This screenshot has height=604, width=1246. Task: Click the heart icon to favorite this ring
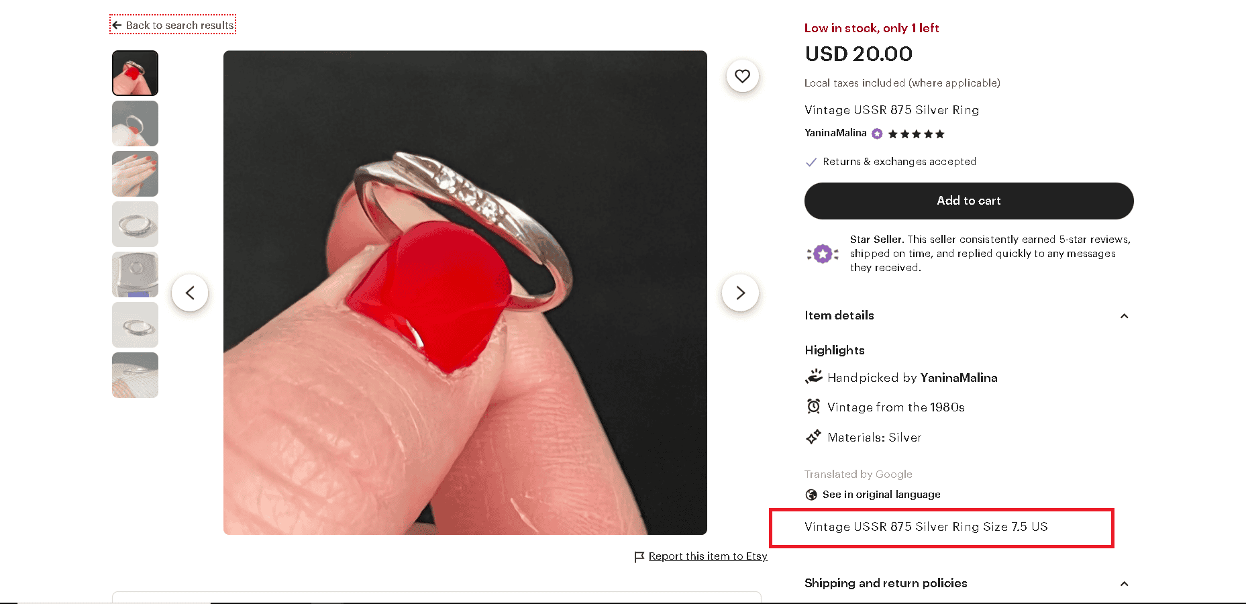(742, 76)
